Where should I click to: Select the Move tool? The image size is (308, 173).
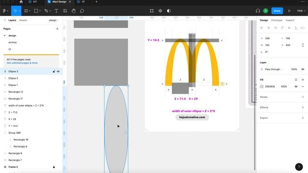[x=15, y=11]
